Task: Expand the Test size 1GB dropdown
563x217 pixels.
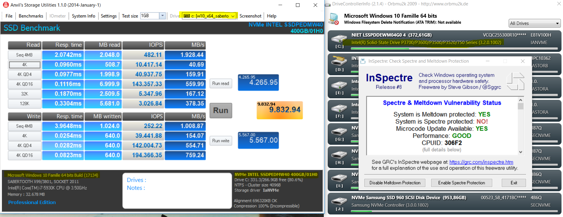Action: tap(162, 16)
